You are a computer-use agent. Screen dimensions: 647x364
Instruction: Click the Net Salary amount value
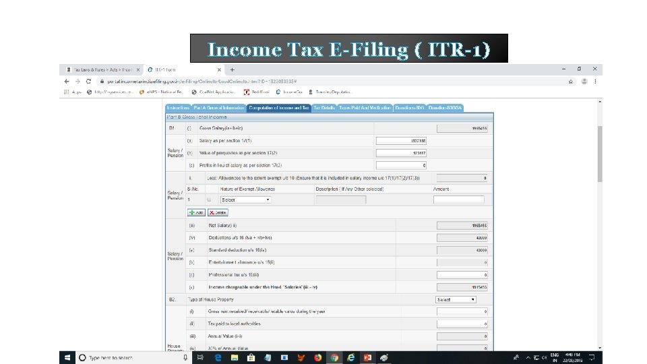(x=462, y=226)
